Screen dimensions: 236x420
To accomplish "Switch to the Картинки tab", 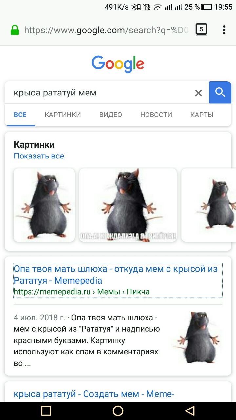I will coord(63,115).
